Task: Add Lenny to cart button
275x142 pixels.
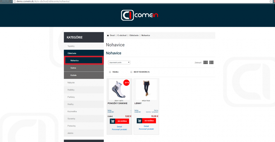Action: coord(146,121)
